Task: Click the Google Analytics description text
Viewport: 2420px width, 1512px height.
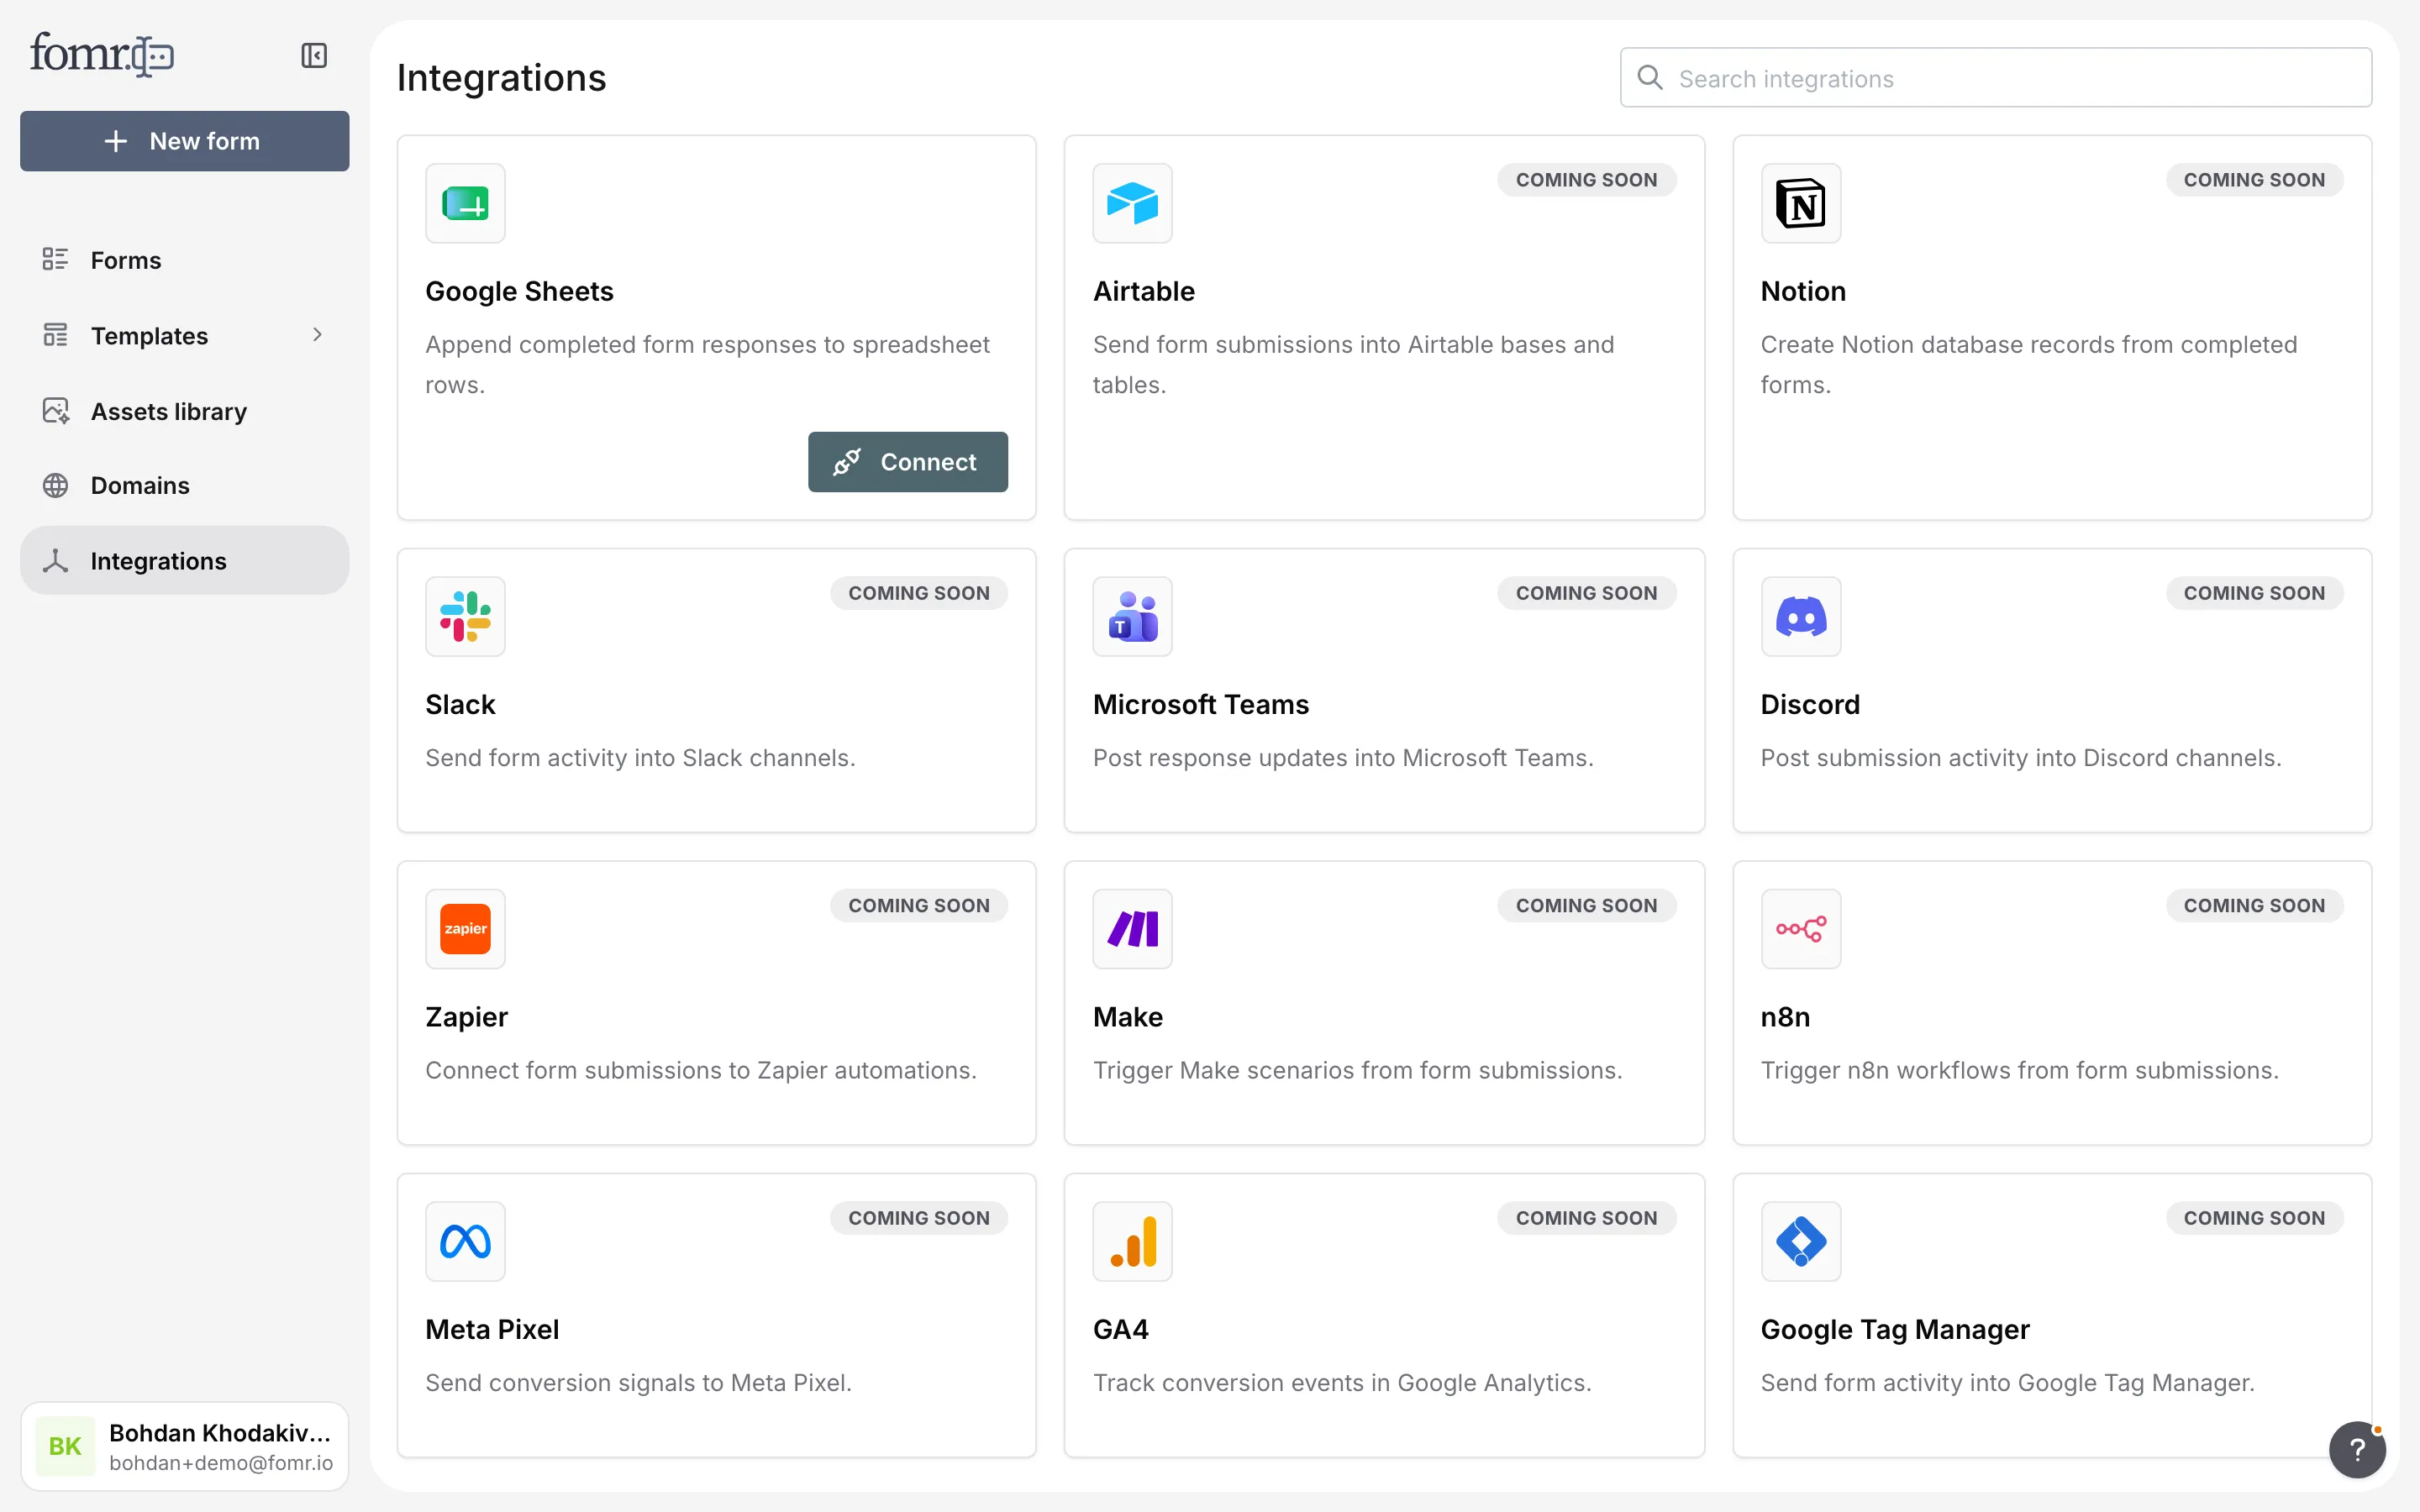Action: pos(1341,1383)
